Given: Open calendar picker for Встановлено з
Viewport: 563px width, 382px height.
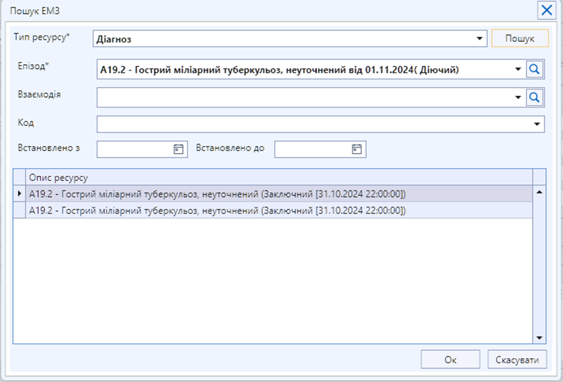Looking at the screenshot, I should click(178, 149).
